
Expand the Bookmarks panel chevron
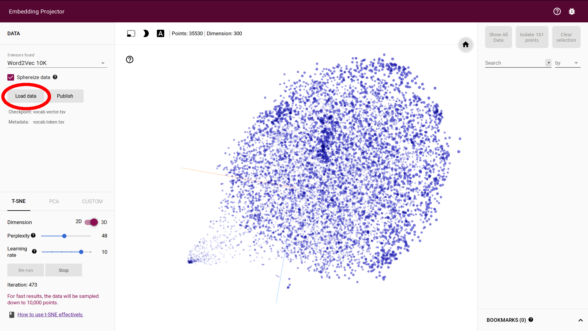tap(580, 320)
